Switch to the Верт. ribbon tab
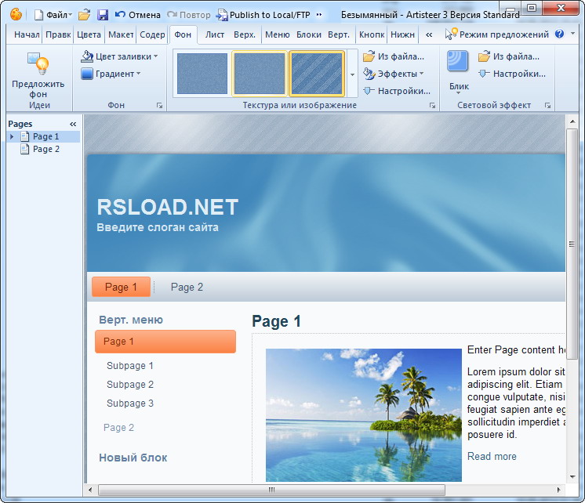 point(339,34)
